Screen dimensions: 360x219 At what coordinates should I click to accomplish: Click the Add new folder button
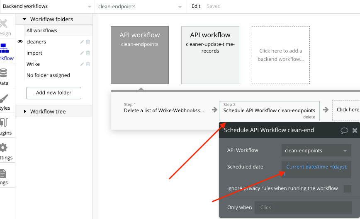(x=54, y=93)
